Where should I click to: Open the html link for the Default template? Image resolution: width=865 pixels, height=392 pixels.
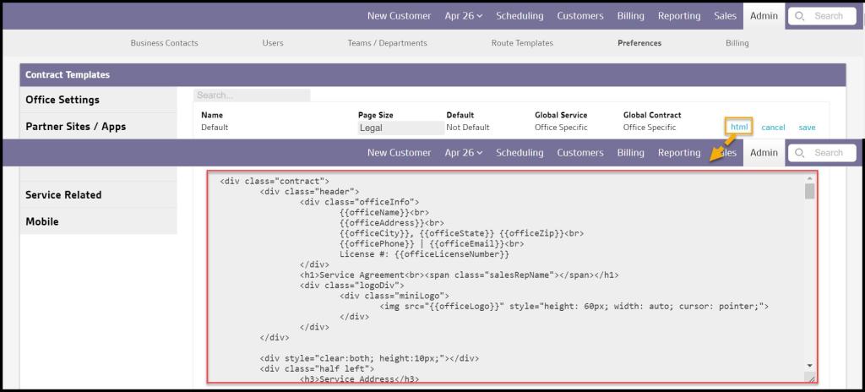pos(739,127)
